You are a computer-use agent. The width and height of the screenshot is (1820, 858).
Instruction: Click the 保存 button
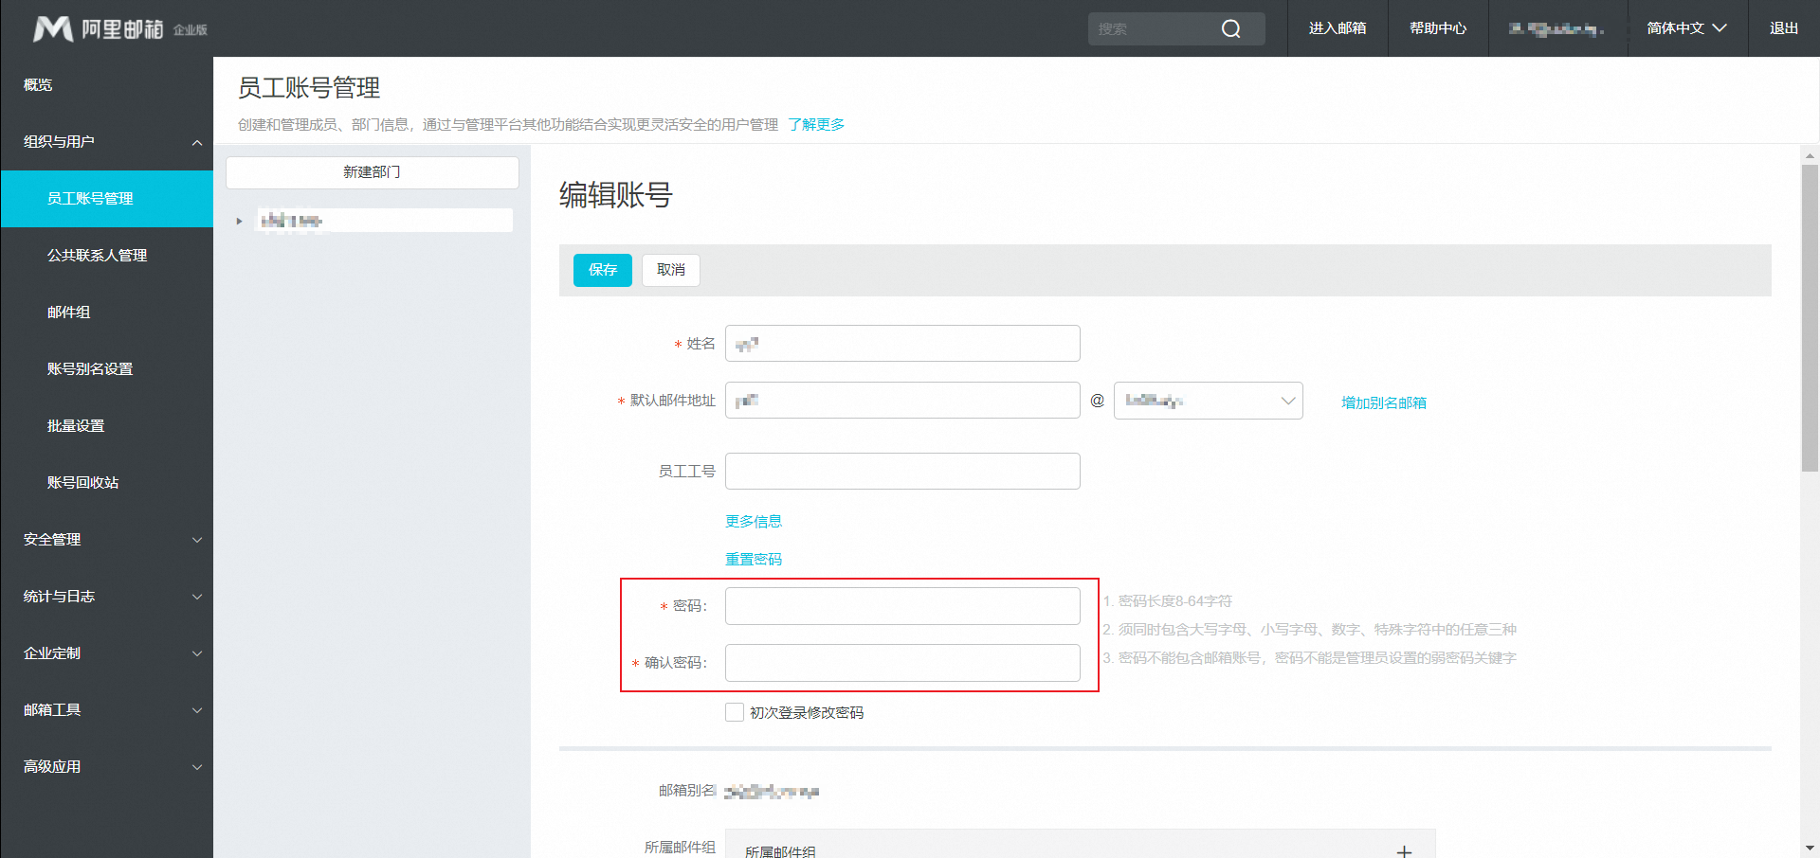[603, 270]
